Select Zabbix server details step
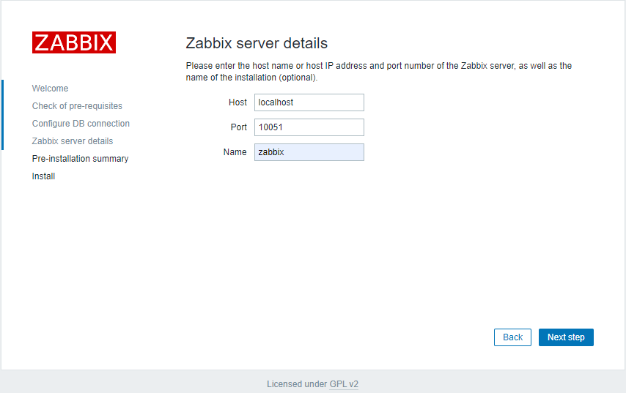 (73, 141)
